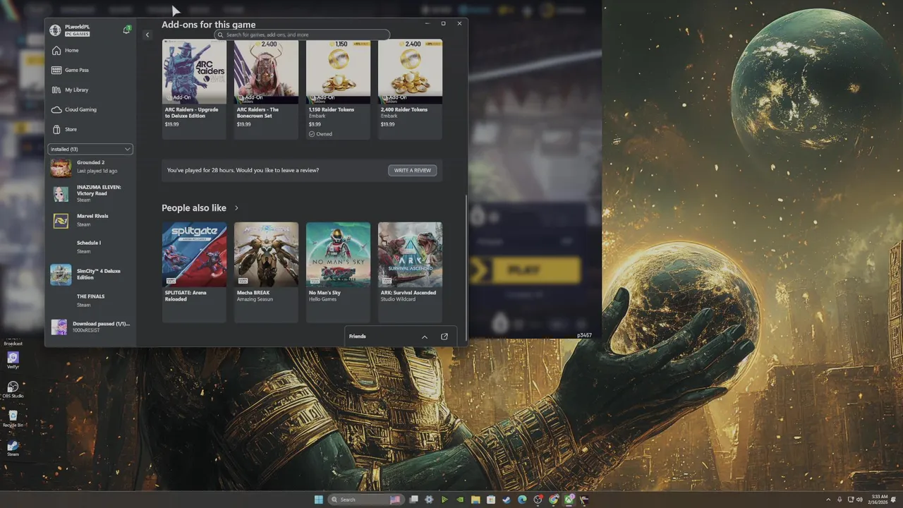
Task: Open ARC Raiders Upgrade to Deluxe Edition add-on
Action: point(194,89)
